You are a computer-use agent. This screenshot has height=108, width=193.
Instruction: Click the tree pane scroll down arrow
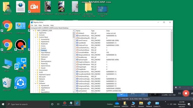pos(74,92)
